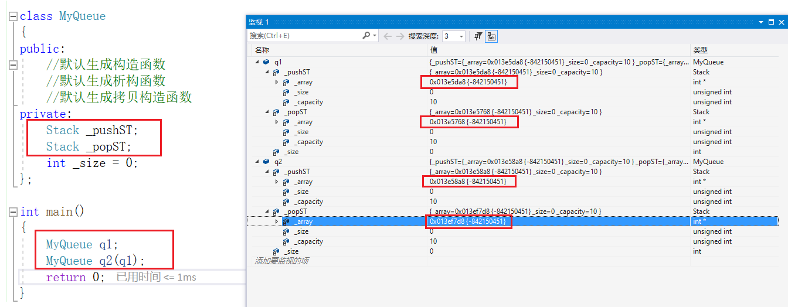Screen dimensions: 788x307
Task: Select value cell 0x013e5da8 {-842150451}
Action: 468,82
